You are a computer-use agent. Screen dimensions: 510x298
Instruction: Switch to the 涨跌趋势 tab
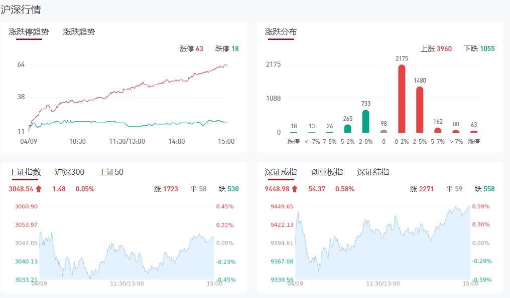point(79,32)
